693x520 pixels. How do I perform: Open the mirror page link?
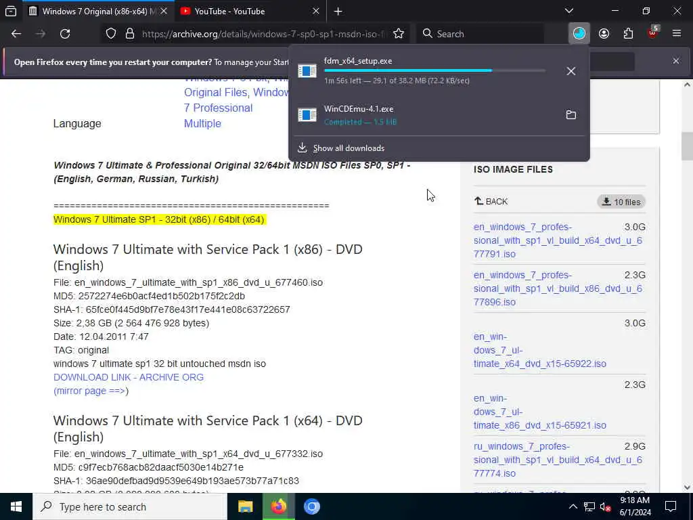[91, 391]
